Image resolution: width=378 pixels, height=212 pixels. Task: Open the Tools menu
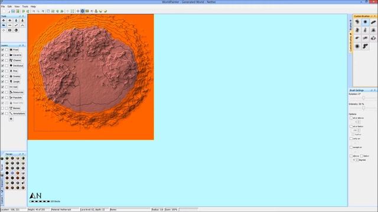click(x=25, y=6)
